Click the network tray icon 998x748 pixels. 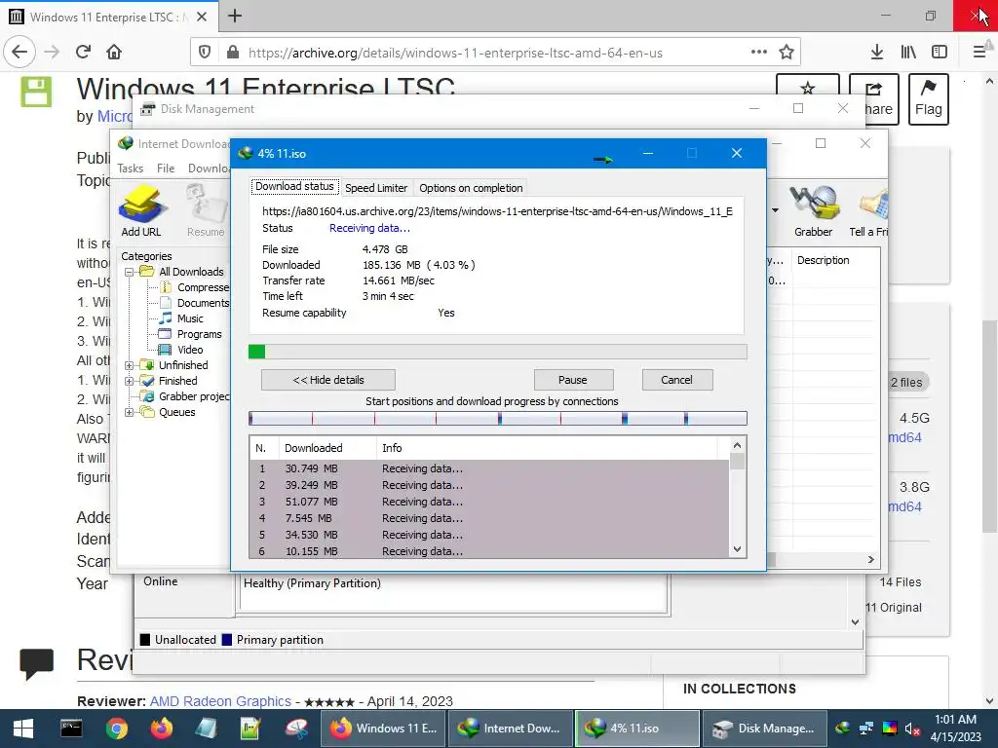pyautogui.click(x=866, y=729)
